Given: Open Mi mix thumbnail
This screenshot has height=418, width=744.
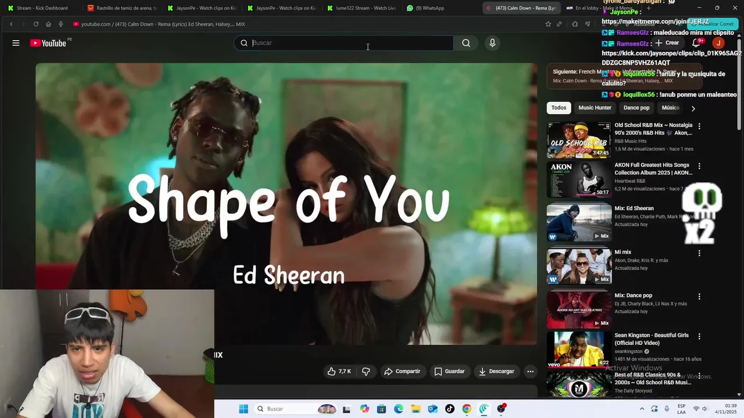Looking at the screenshot, I should point(579,266).
